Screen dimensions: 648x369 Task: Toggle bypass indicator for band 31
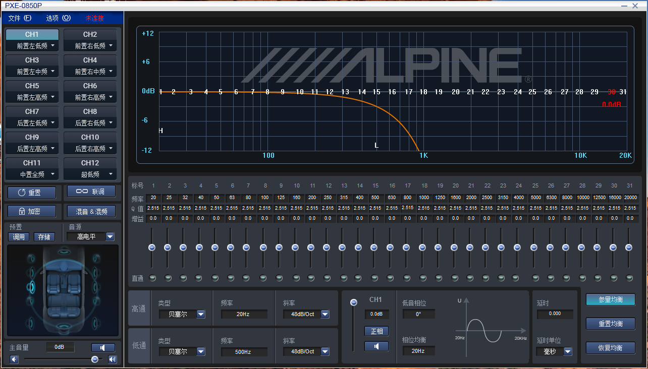tap(629, 278)
